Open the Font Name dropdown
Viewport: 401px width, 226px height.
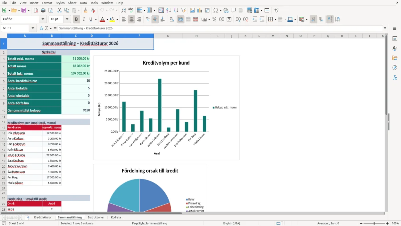[42, 19]
